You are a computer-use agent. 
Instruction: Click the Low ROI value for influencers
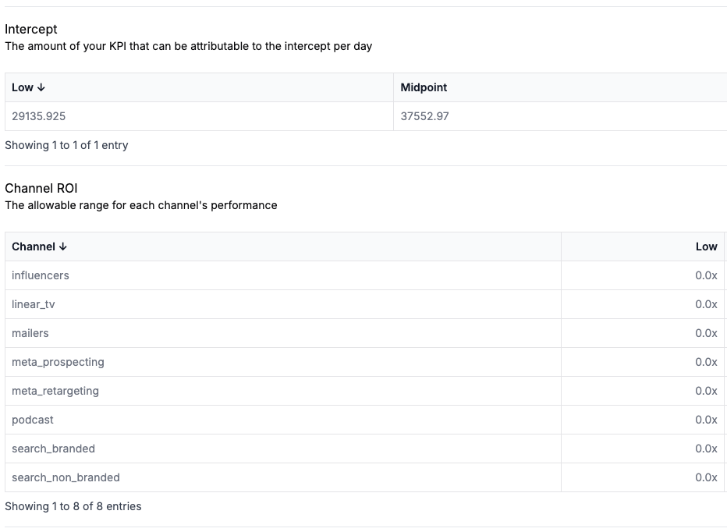click(706, 275)
